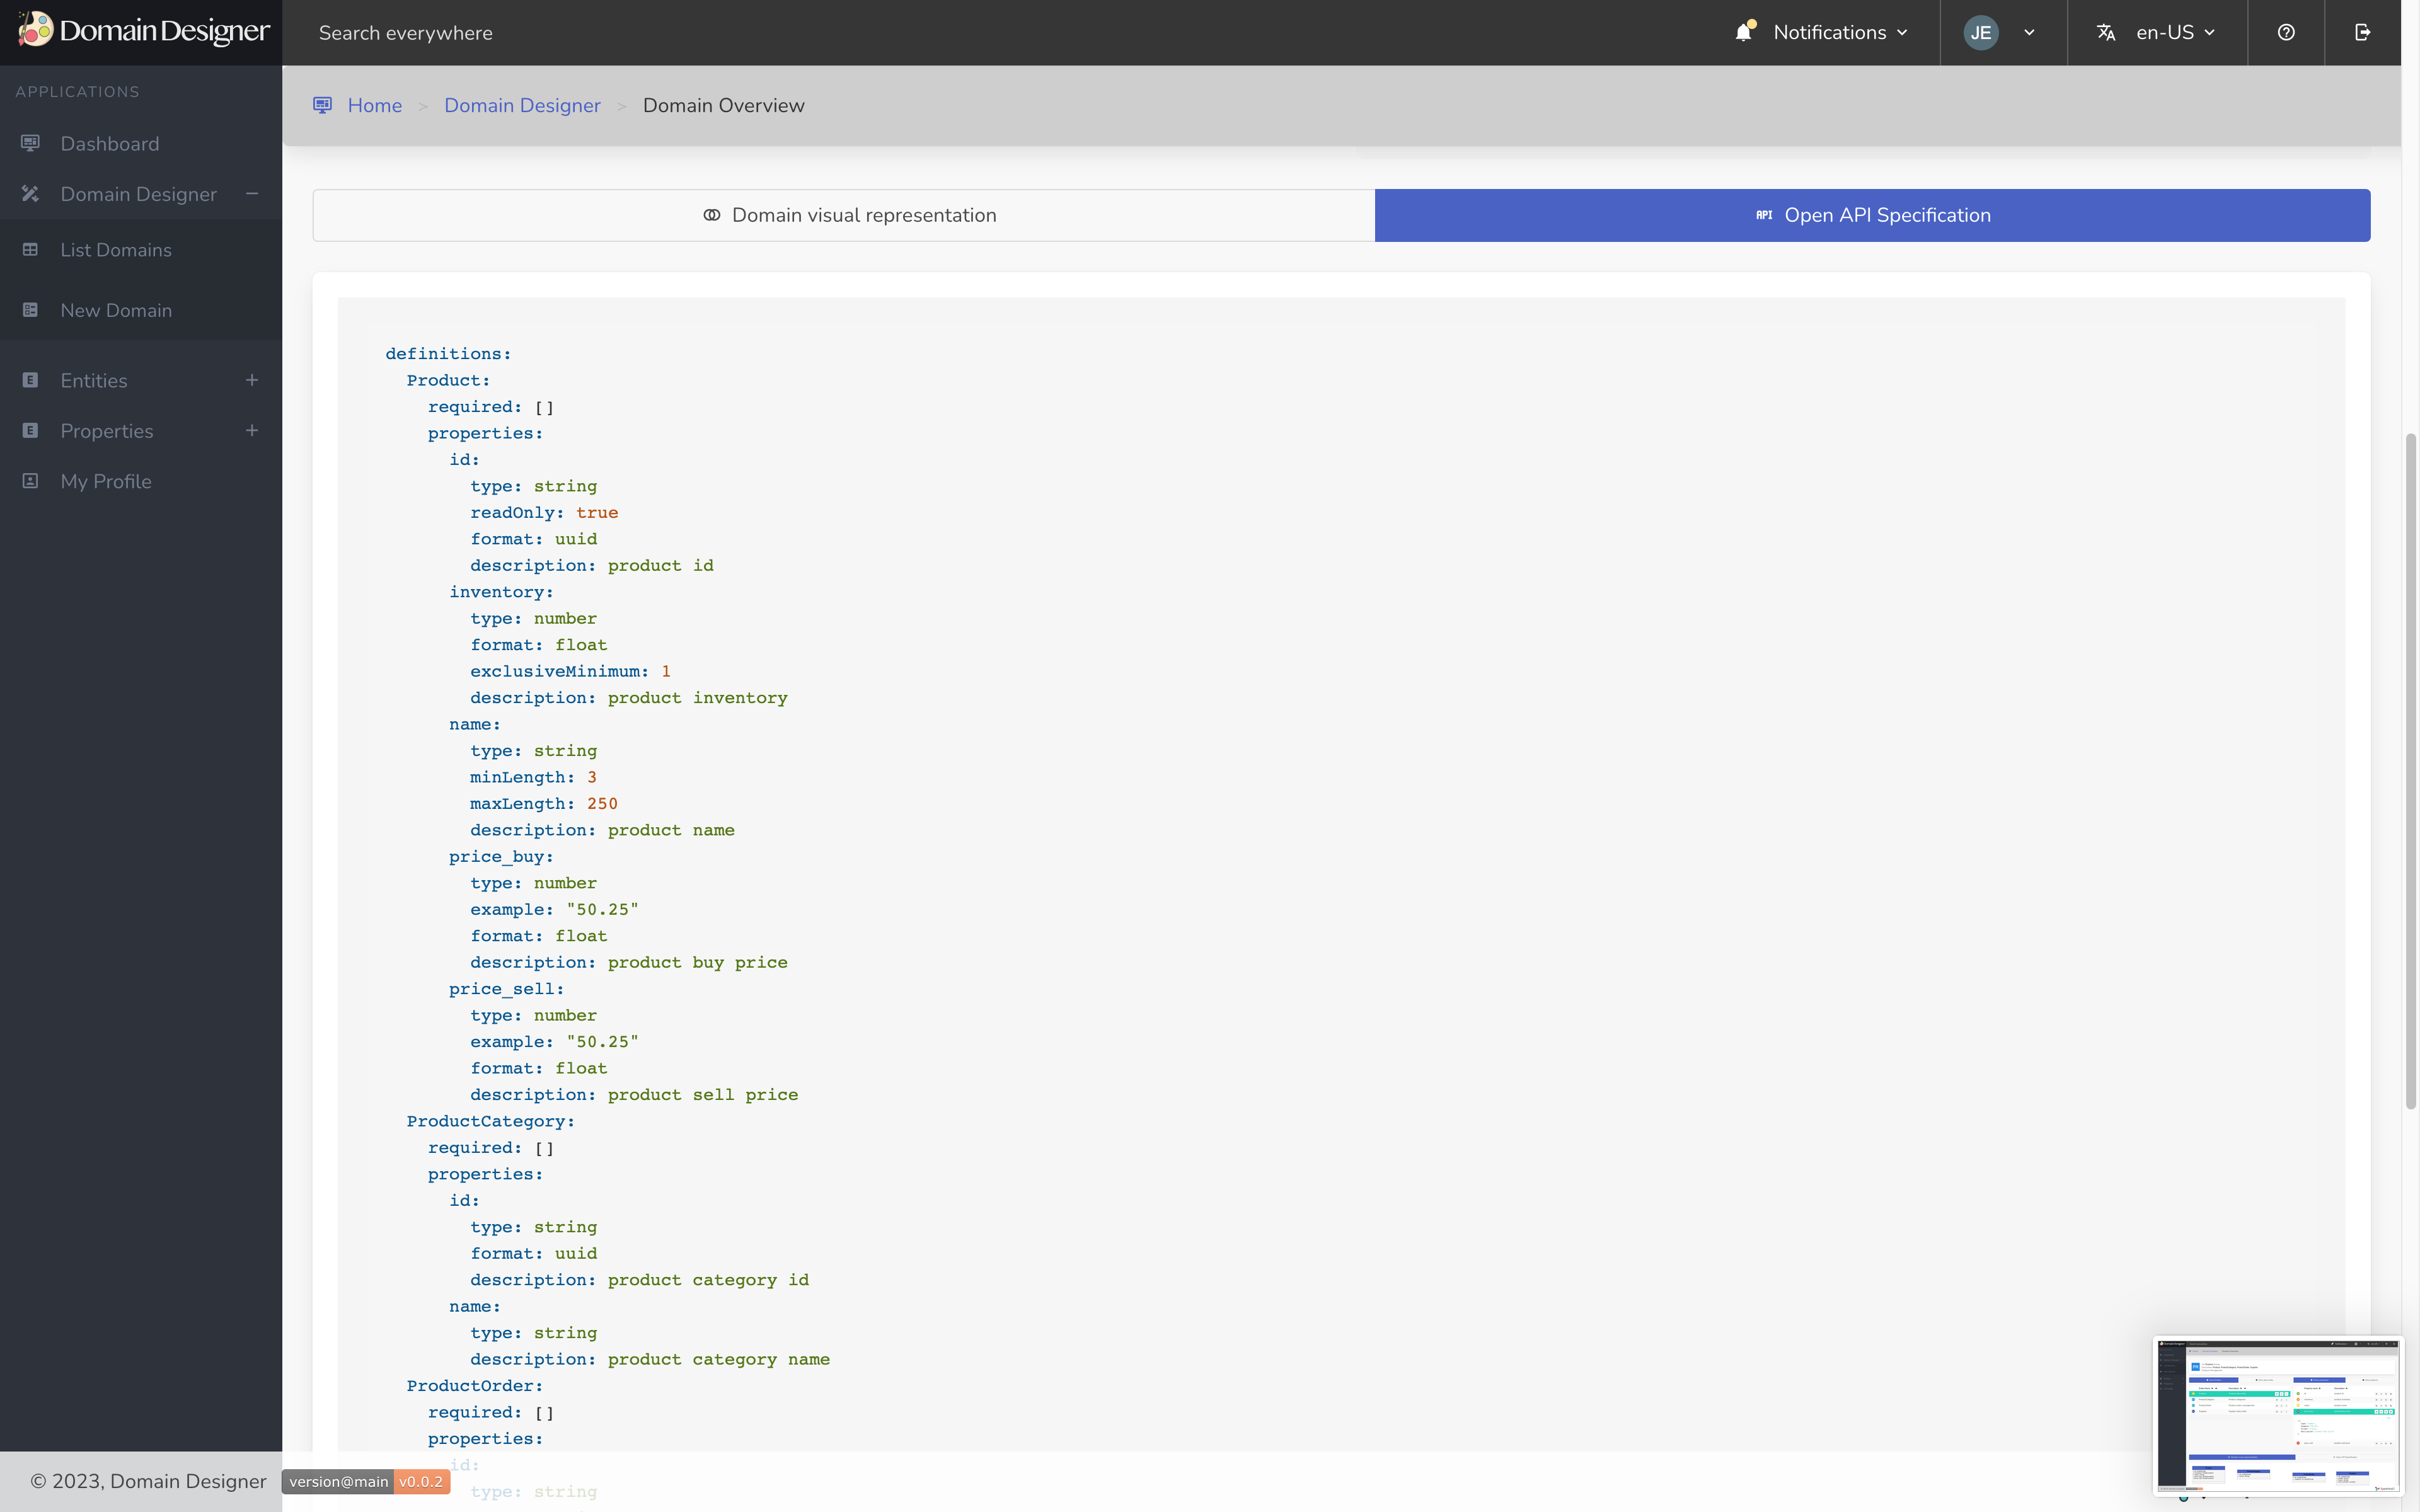The image size is (2420, 1512).
Task: Expand the Entities sidebar section
Action: point(252,380)
